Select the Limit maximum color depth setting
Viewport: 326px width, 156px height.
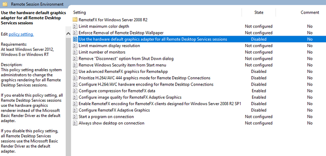[104, 26]
